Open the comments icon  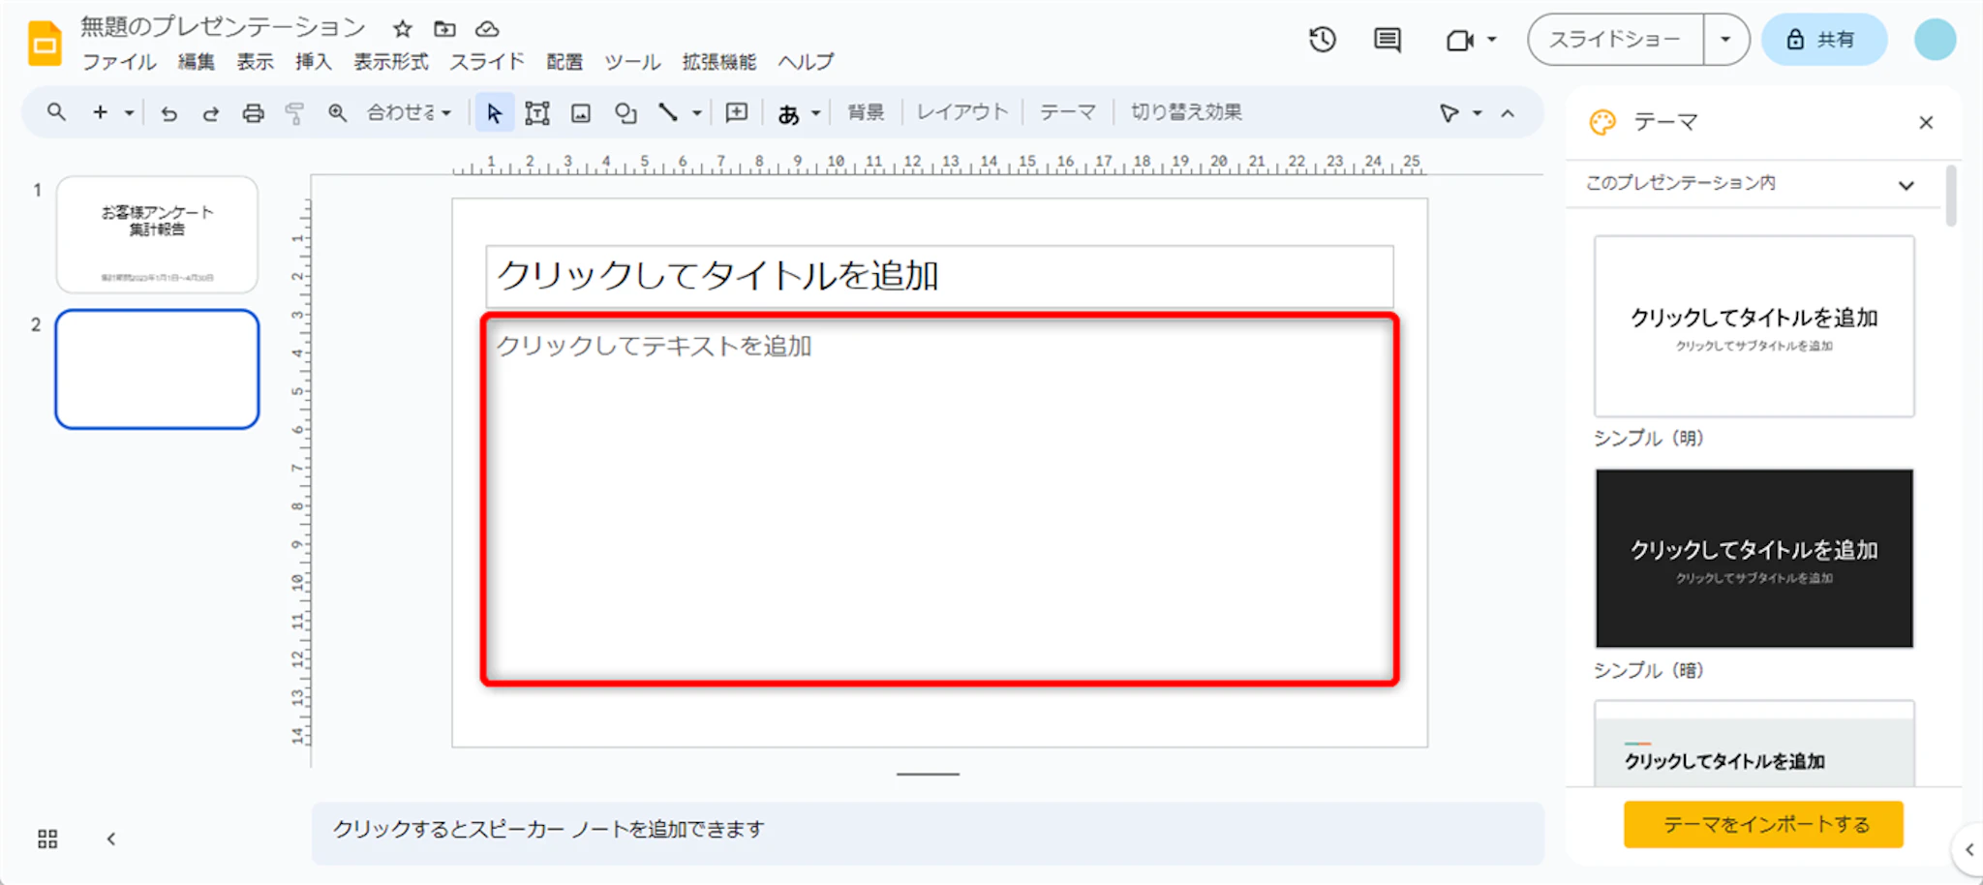click(1387, 40)
